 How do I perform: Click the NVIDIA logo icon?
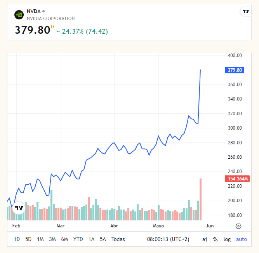(x=19, y=15)
